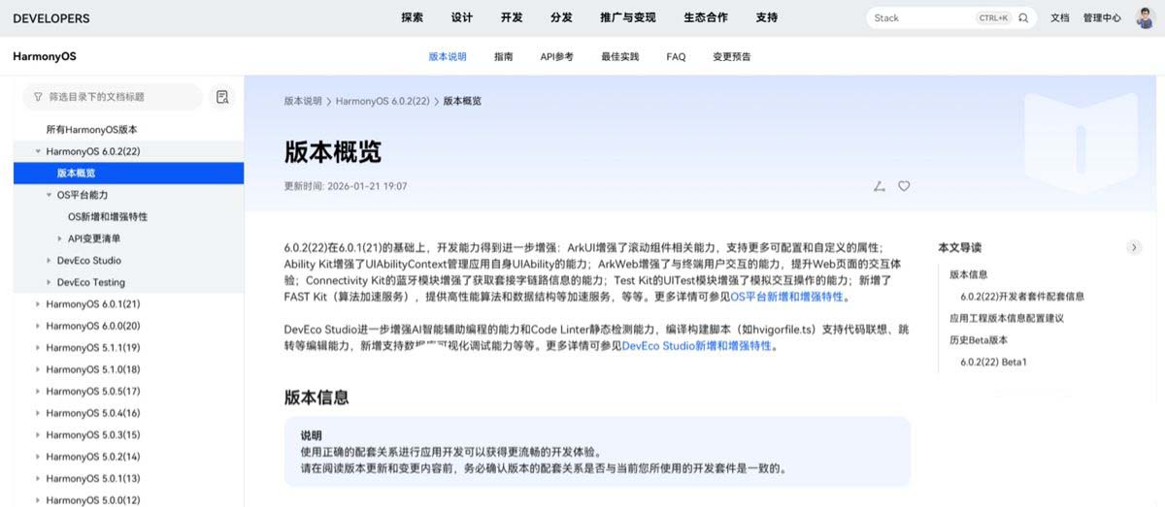
Task: Open the 分发 top menu
Action: pyautogui.click(x=561, y=17)
